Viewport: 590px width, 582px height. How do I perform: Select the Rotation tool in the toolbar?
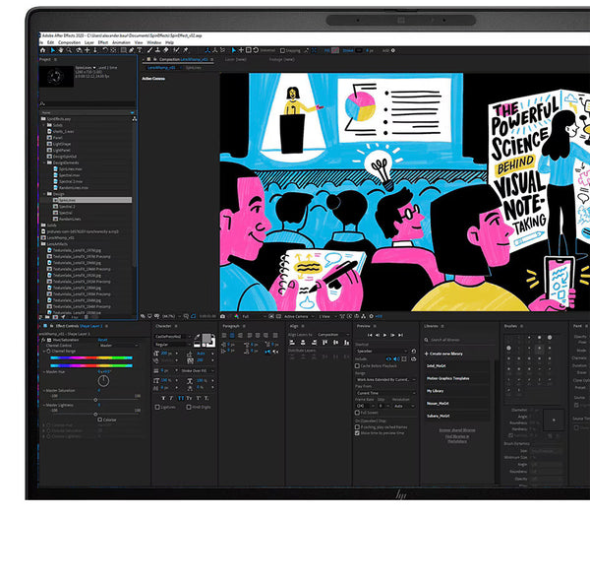(105, 50)
